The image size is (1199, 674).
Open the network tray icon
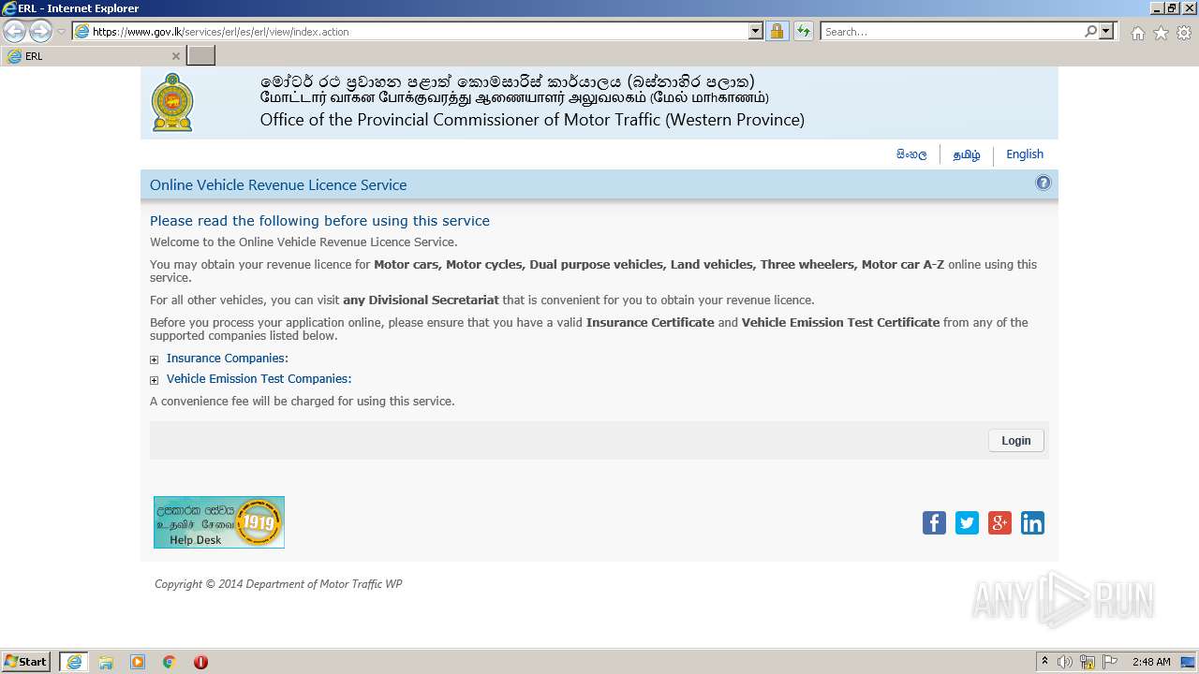pyautogui.click(x=1088, y=662)
